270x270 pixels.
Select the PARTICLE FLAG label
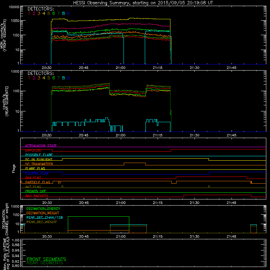38,182
